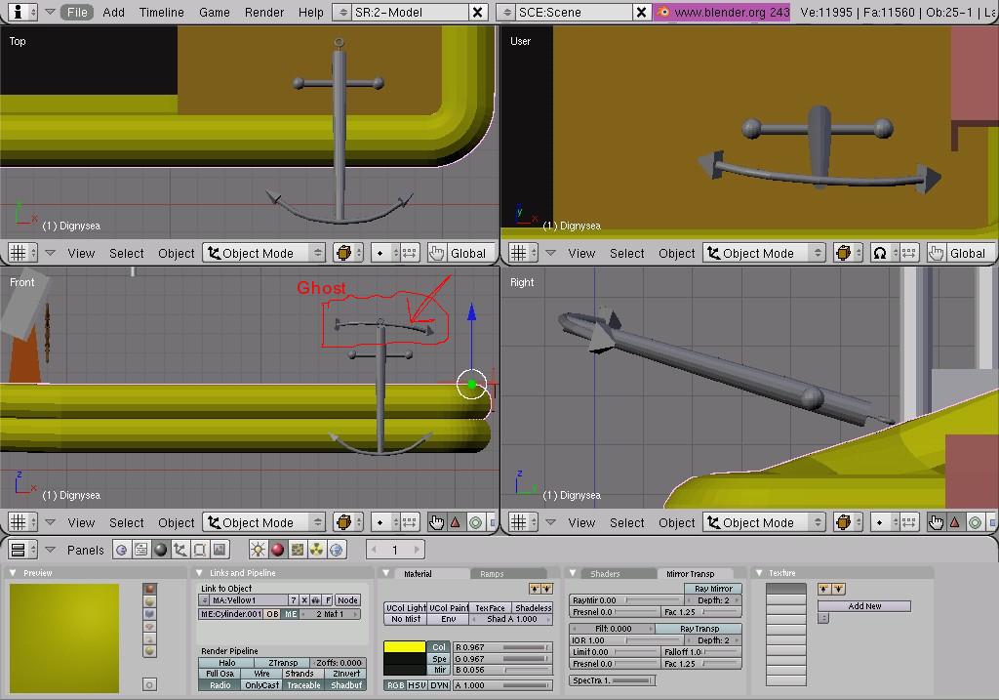
Task: Open Select menu in Front view header
Action: 126,522
